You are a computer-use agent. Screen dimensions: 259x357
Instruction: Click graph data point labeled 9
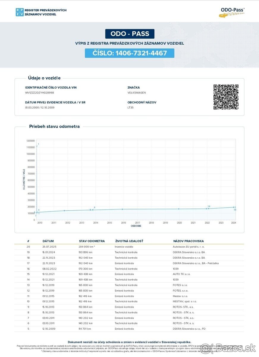coord(93,210)
